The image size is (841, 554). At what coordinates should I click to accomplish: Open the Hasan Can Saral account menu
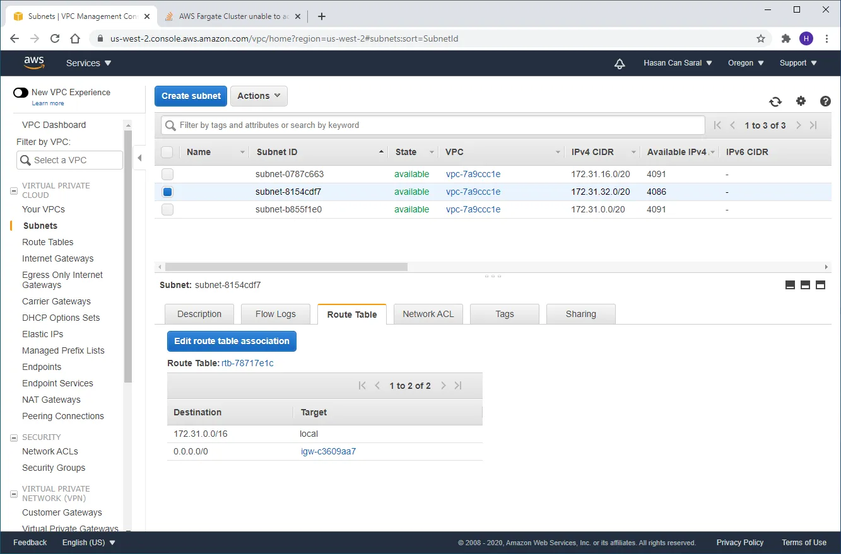pyautogui.click(x=678, y=63)
